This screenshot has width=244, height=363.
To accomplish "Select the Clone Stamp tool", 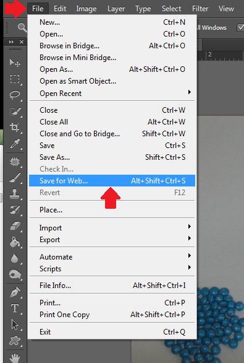I will coord(15,194).
